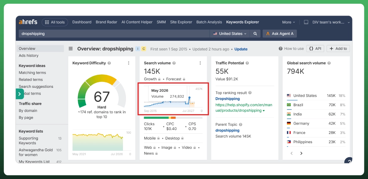Open AI Content Helper

pyautogui.click(x=137, y=22)
